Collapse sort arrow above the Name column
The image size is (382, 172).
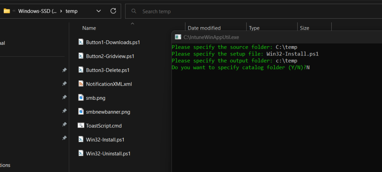132,24
